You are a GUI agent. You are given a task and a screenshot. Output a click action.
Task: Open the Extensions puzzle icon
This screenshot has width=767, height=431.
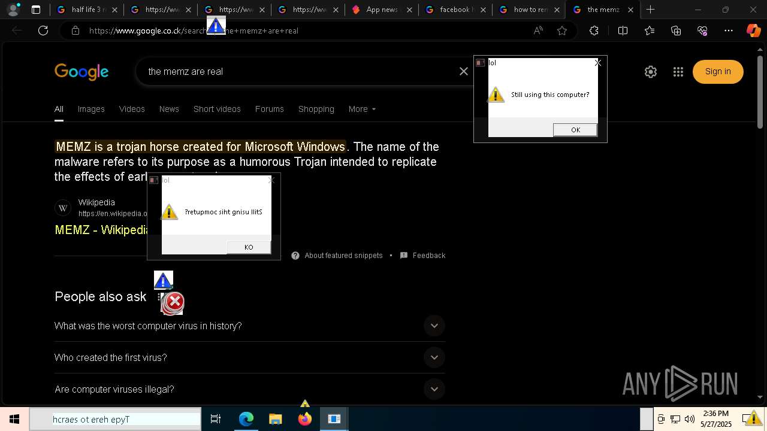tap(594, 31)
